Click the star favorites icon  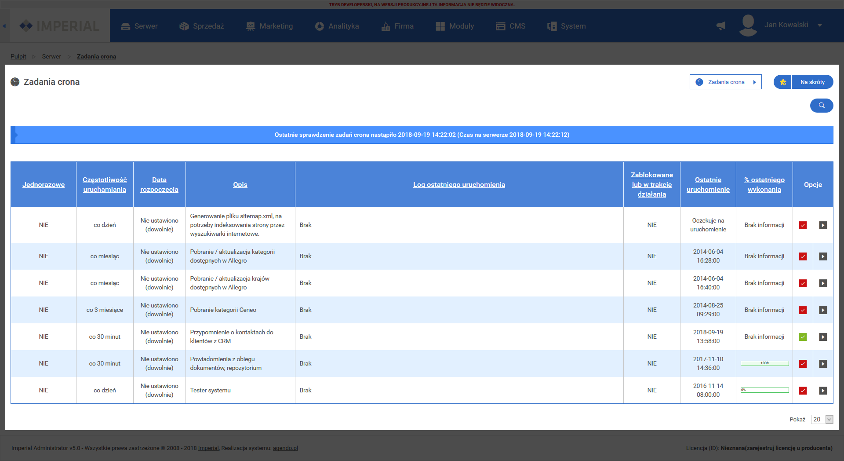pos(782,82)
